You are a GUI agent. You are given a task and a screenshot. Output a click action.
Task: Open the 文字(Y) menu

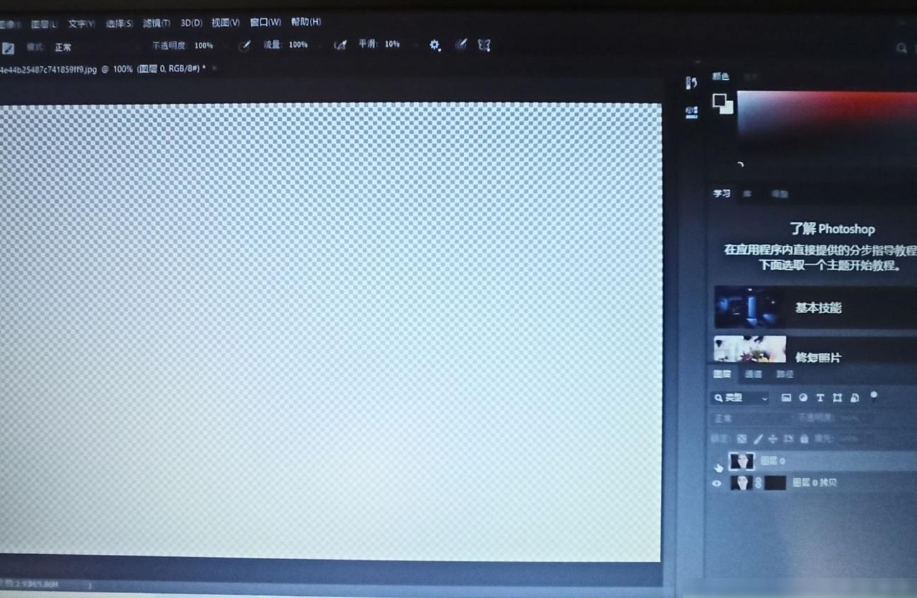[x=81, y=24]
